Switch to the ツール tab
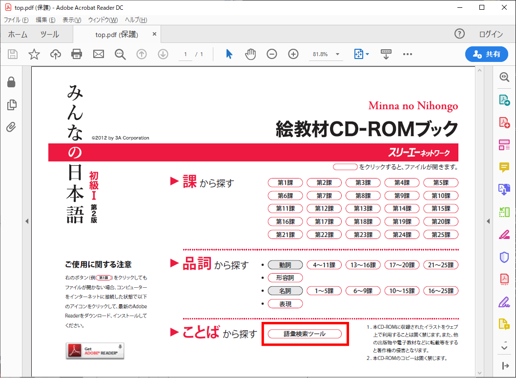516x378 pixels. 50,34
